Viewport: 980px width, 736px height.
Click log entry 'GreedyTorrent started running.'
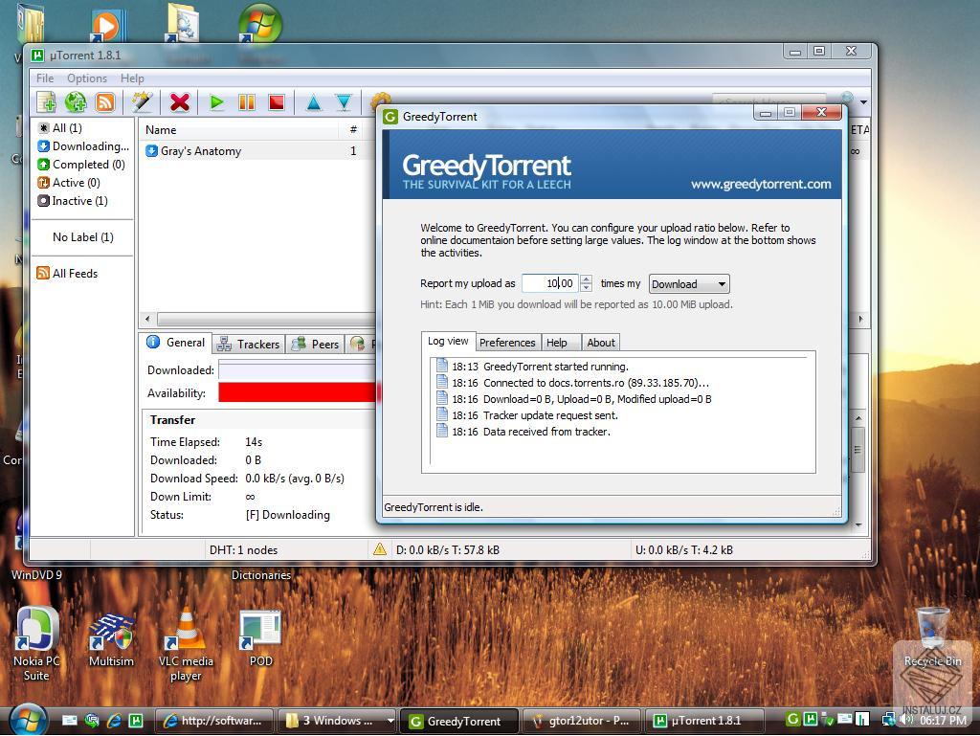coord(532,367)
